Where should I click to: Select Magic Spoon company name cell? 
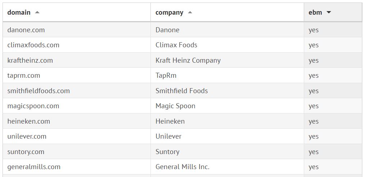coord(175,106)
